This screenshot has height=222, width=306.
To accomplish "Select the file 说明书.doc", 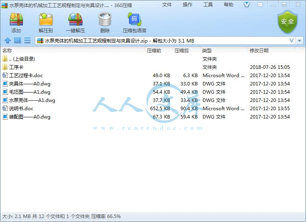I will 21,109.
